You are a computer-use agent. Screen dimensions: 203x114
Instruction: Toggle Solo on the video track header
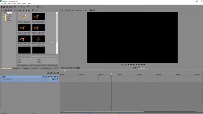pos(58,77)
